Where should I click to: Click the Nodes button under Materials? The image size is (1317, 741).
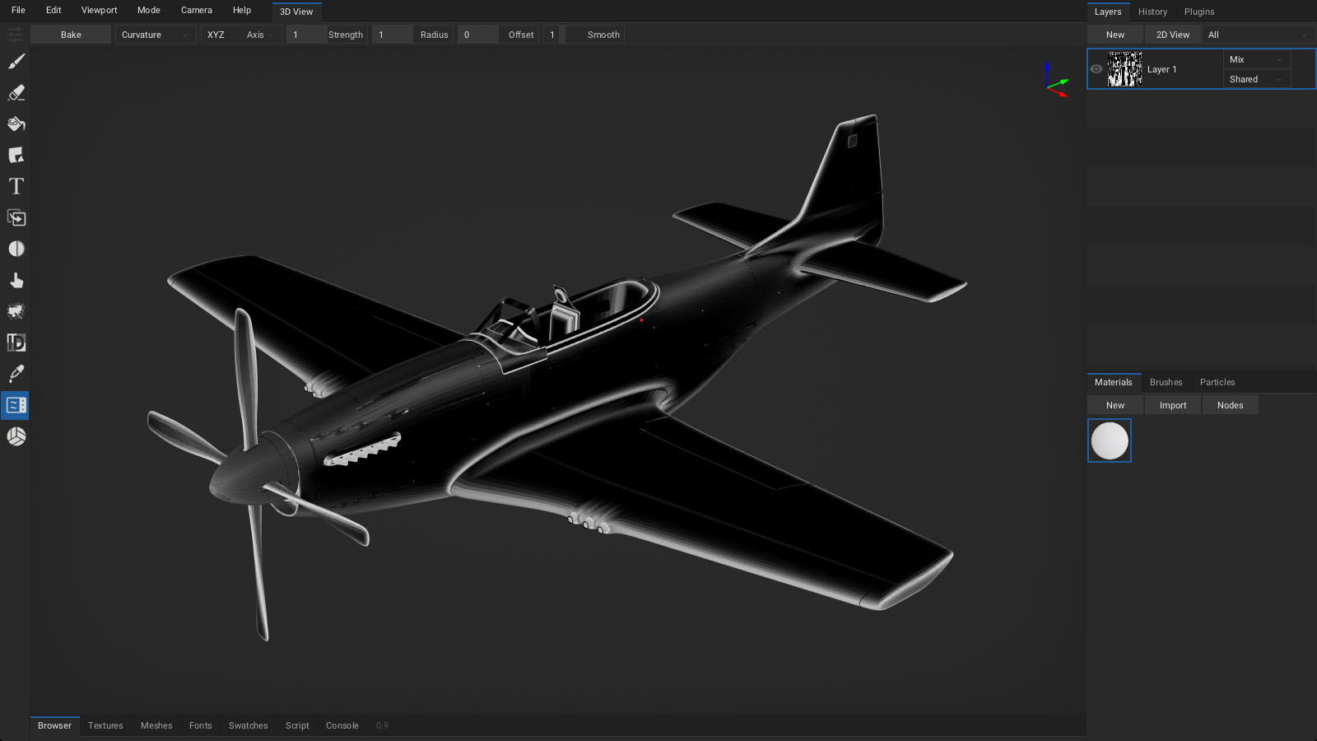[x=1230, y=405]
